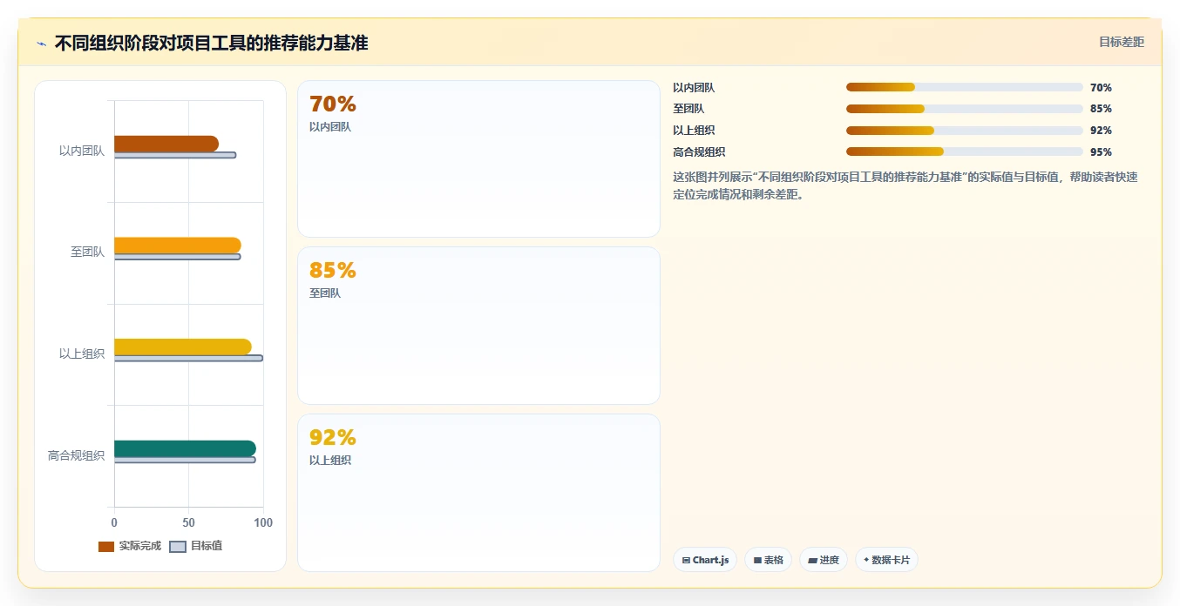Click the x-axis tick label 100
Viewport: 1180px width, 606px height.
[262, 522]
